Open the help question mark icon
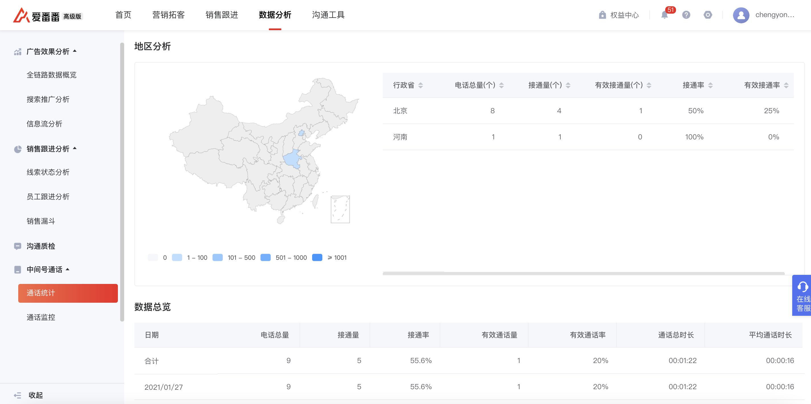Screen dimensions: 811x404 click(x=686, y=15)
